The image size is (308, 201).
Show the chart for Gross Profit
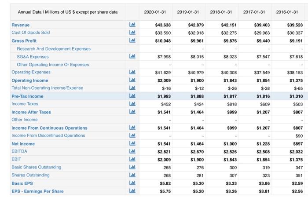pyautogui.click(x=132, y=40)
